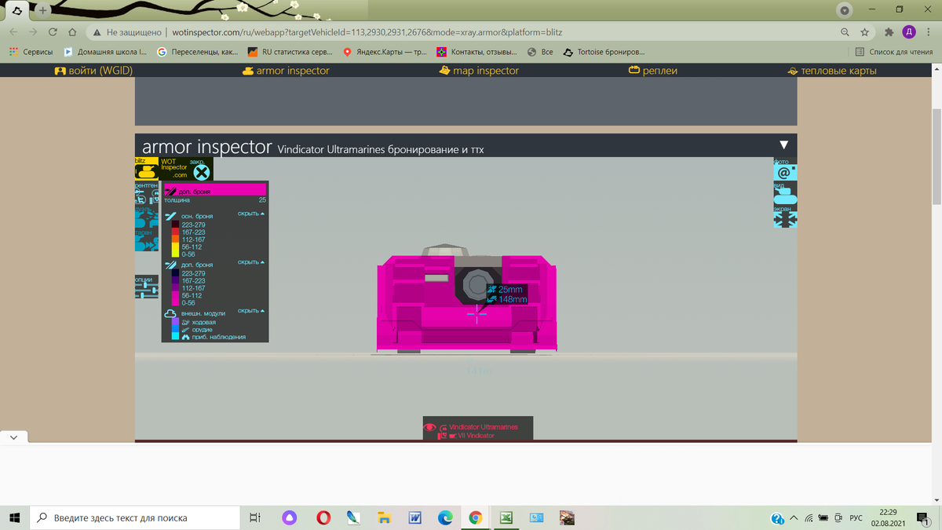Open the Windows Start menu

pyautogui.click(x=14, y=517)
